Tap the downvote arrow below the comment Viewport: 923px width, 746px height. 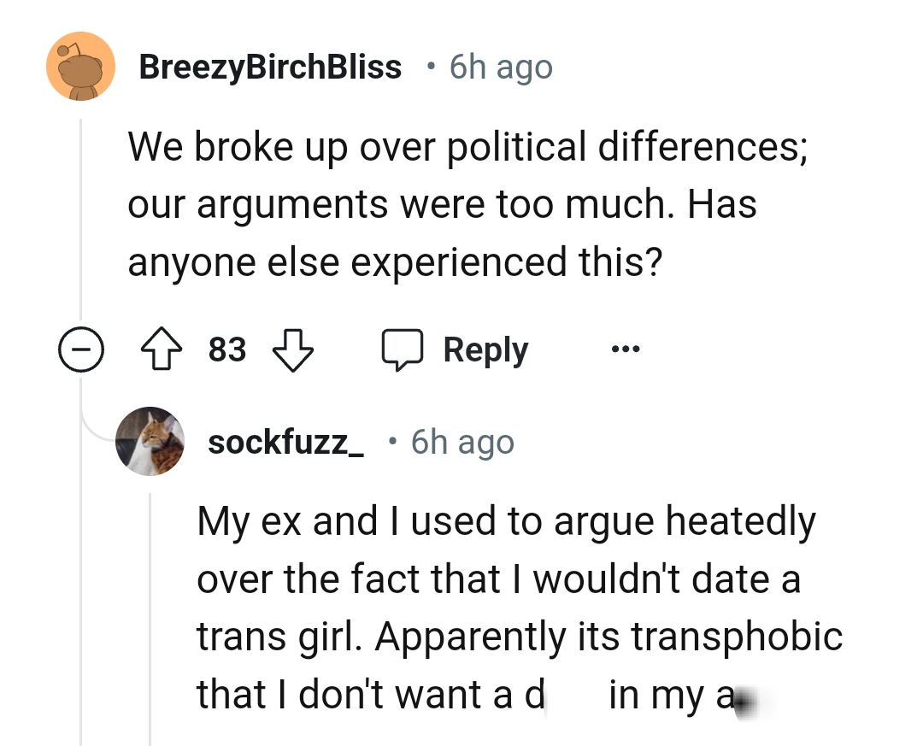pos(292,349)
